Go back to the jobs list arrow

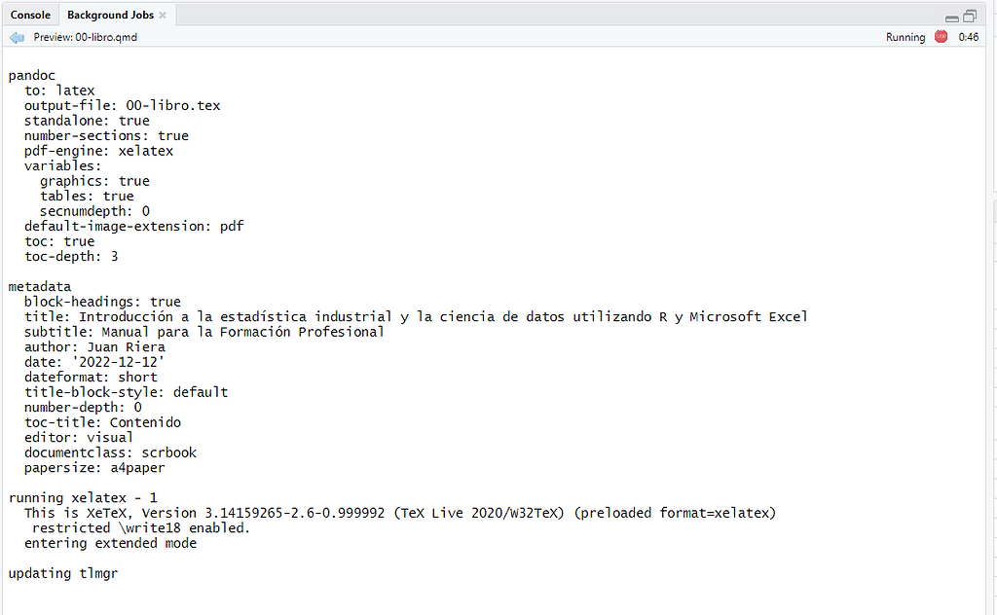click(x=18, y=38)
